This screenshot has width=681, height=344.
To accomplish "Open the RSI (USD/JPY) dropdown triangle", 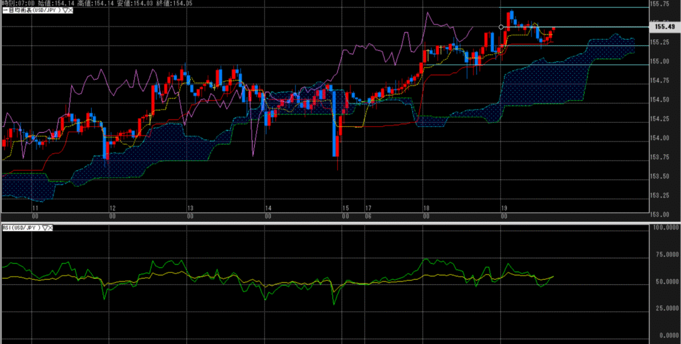I will (45, 227).
